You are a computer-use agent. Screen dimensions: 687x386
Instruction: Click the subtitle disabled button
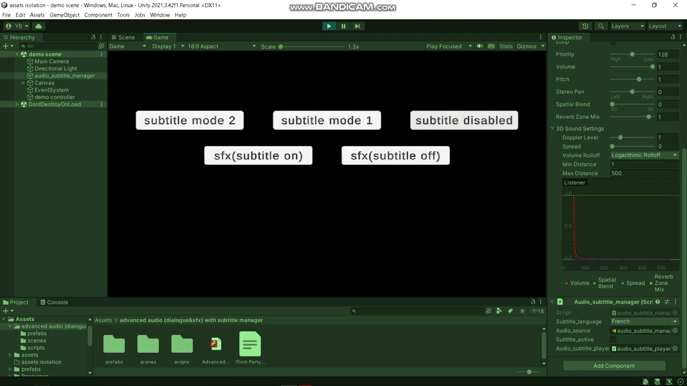(x=464, y=120)
